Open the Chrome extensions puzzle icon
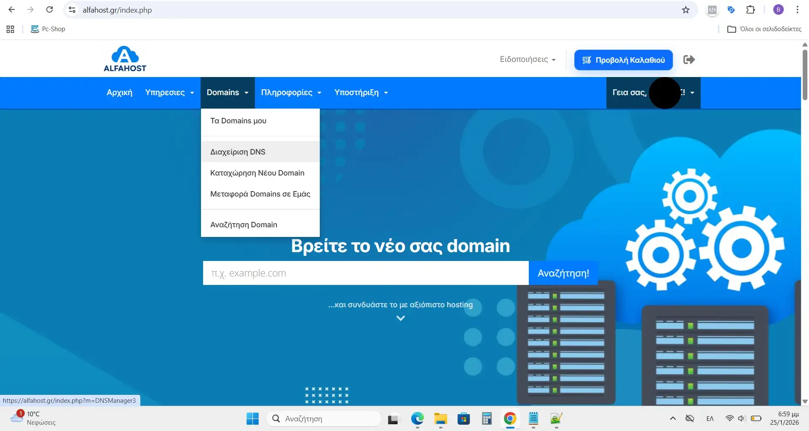Viewport: 809px width, 431px height. point(751,10)
